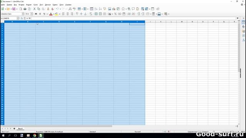Click the Save document icon

click(14, 9)
